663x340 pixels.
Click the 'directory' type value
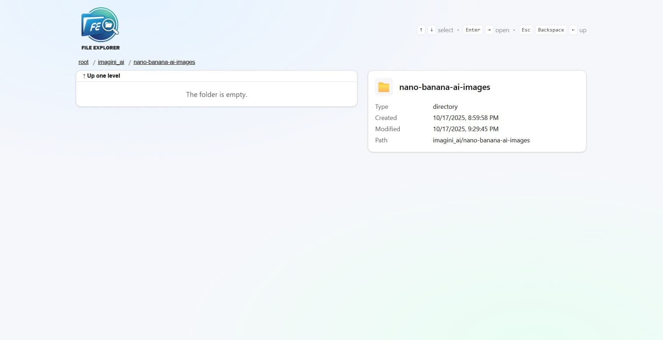pos(445,107)
